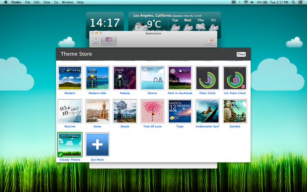Pick the Nebula theme thumbnail
Viewport: 307px width, 192px height.
click(125, 78)
